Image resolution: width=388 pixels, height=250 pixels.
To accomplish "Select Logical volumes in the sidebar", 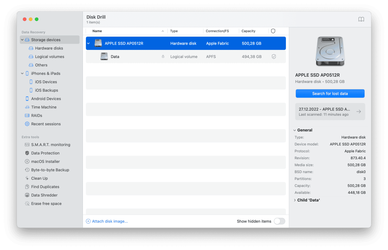I will coord(50,57).
